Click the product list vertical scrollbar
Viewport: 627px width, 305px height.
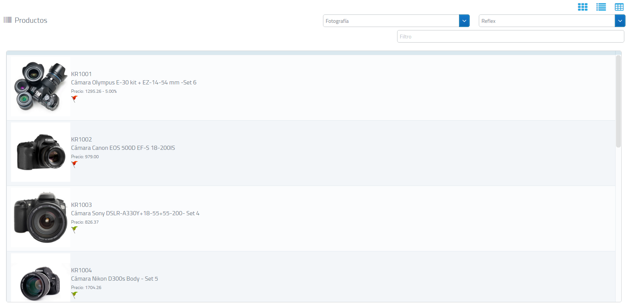pos(618,101)
